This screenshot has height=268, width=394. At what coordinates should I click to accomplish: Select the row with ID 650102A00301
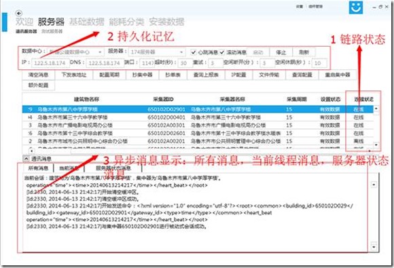coord(198,126)
